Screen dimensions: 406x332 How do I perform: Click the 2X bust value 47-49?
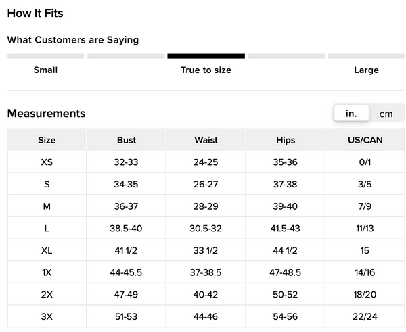(x=127, y=295)
